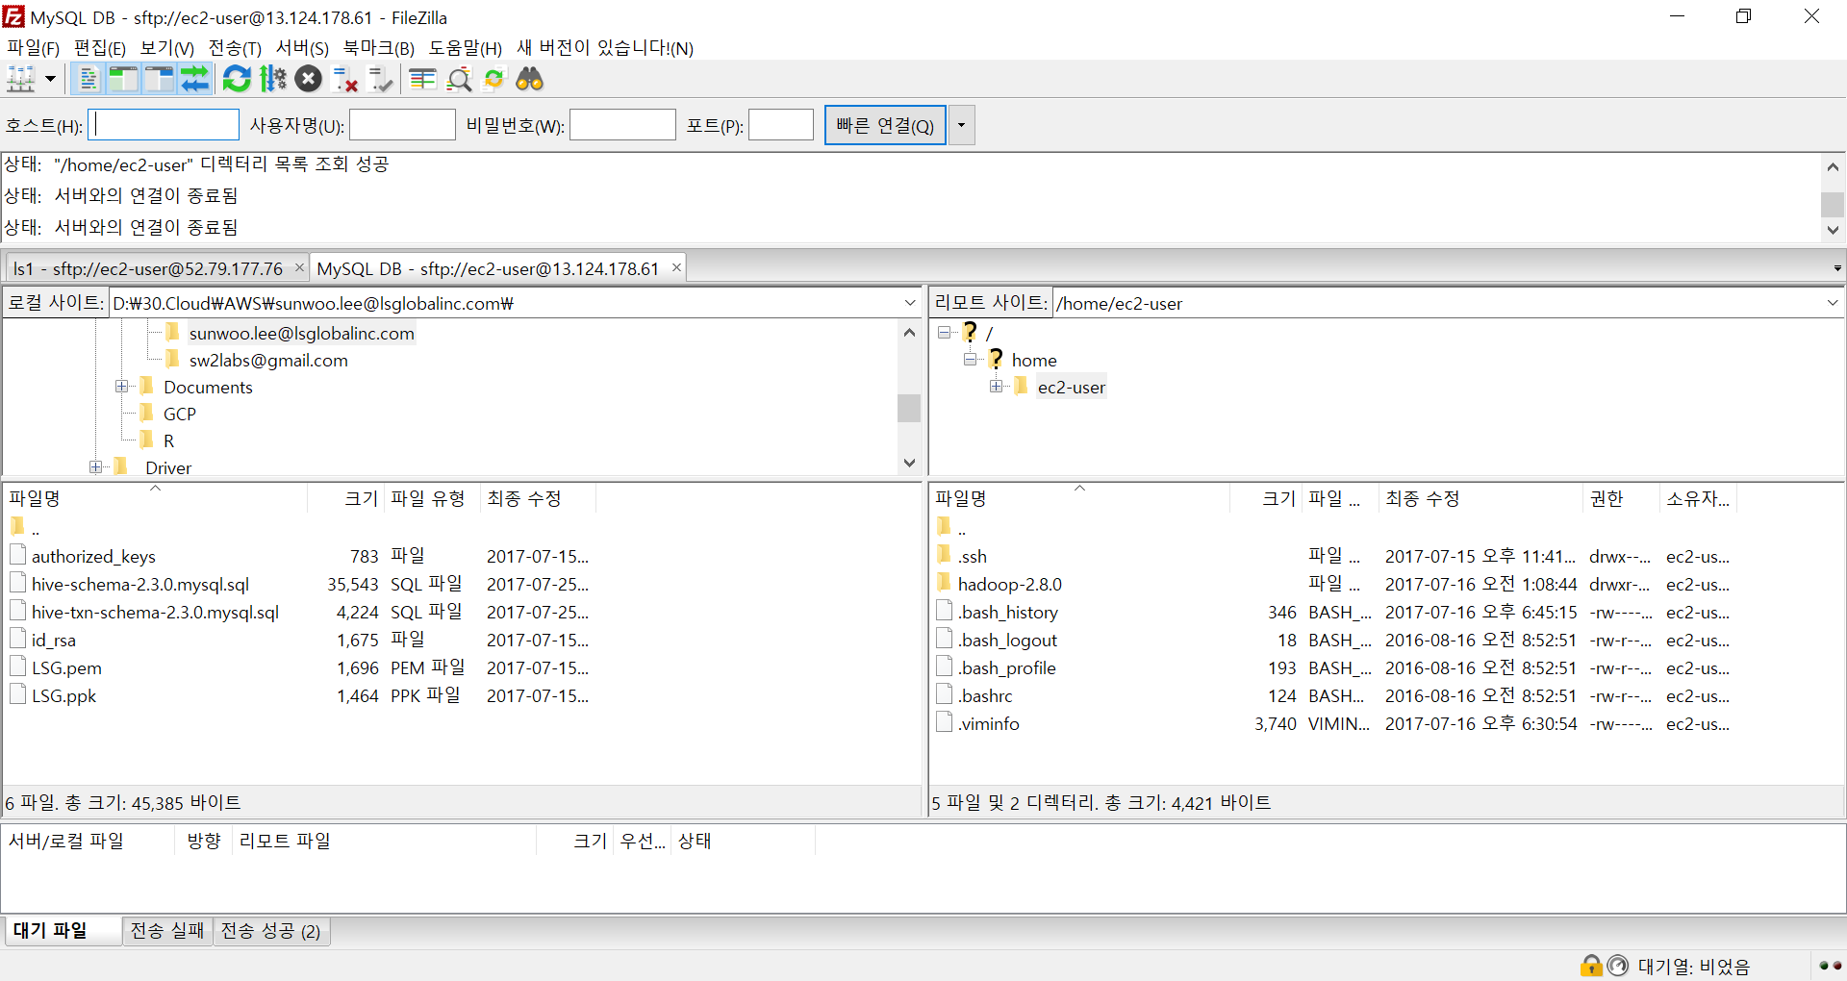This screenshot has width=1847, height=981.
Task: Sort remote files by 크기 column
Action: [x=1266, y=498]
